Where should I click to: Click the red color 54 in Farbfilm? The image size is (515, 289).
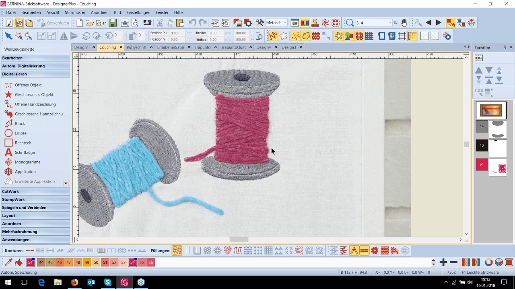click(482, 164)
